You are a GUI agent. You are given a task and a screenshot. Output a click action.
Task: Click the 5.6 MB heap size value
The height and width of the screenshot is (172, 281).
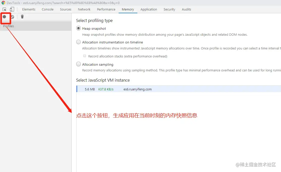coord(89,89)
